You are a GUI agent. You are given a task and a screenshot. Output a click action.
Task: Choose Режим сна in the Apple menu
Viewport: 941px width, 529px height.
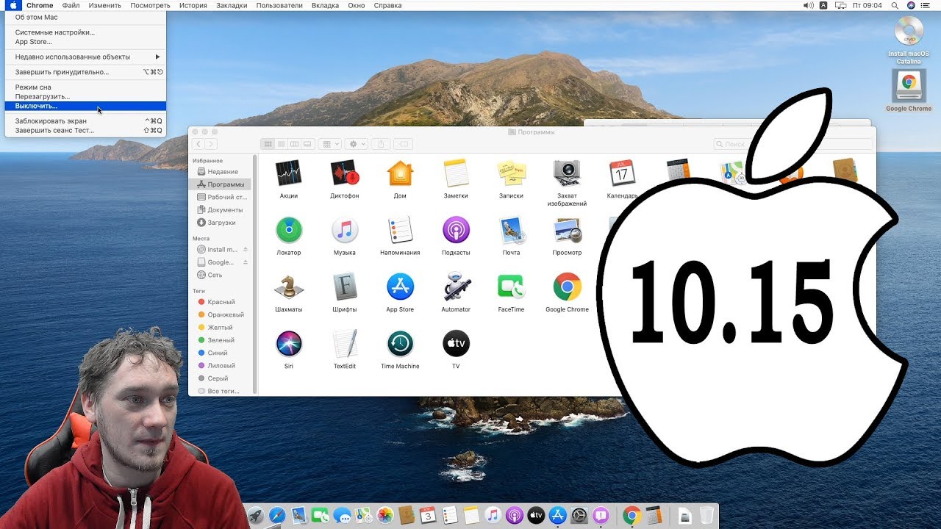coord(85,87)
